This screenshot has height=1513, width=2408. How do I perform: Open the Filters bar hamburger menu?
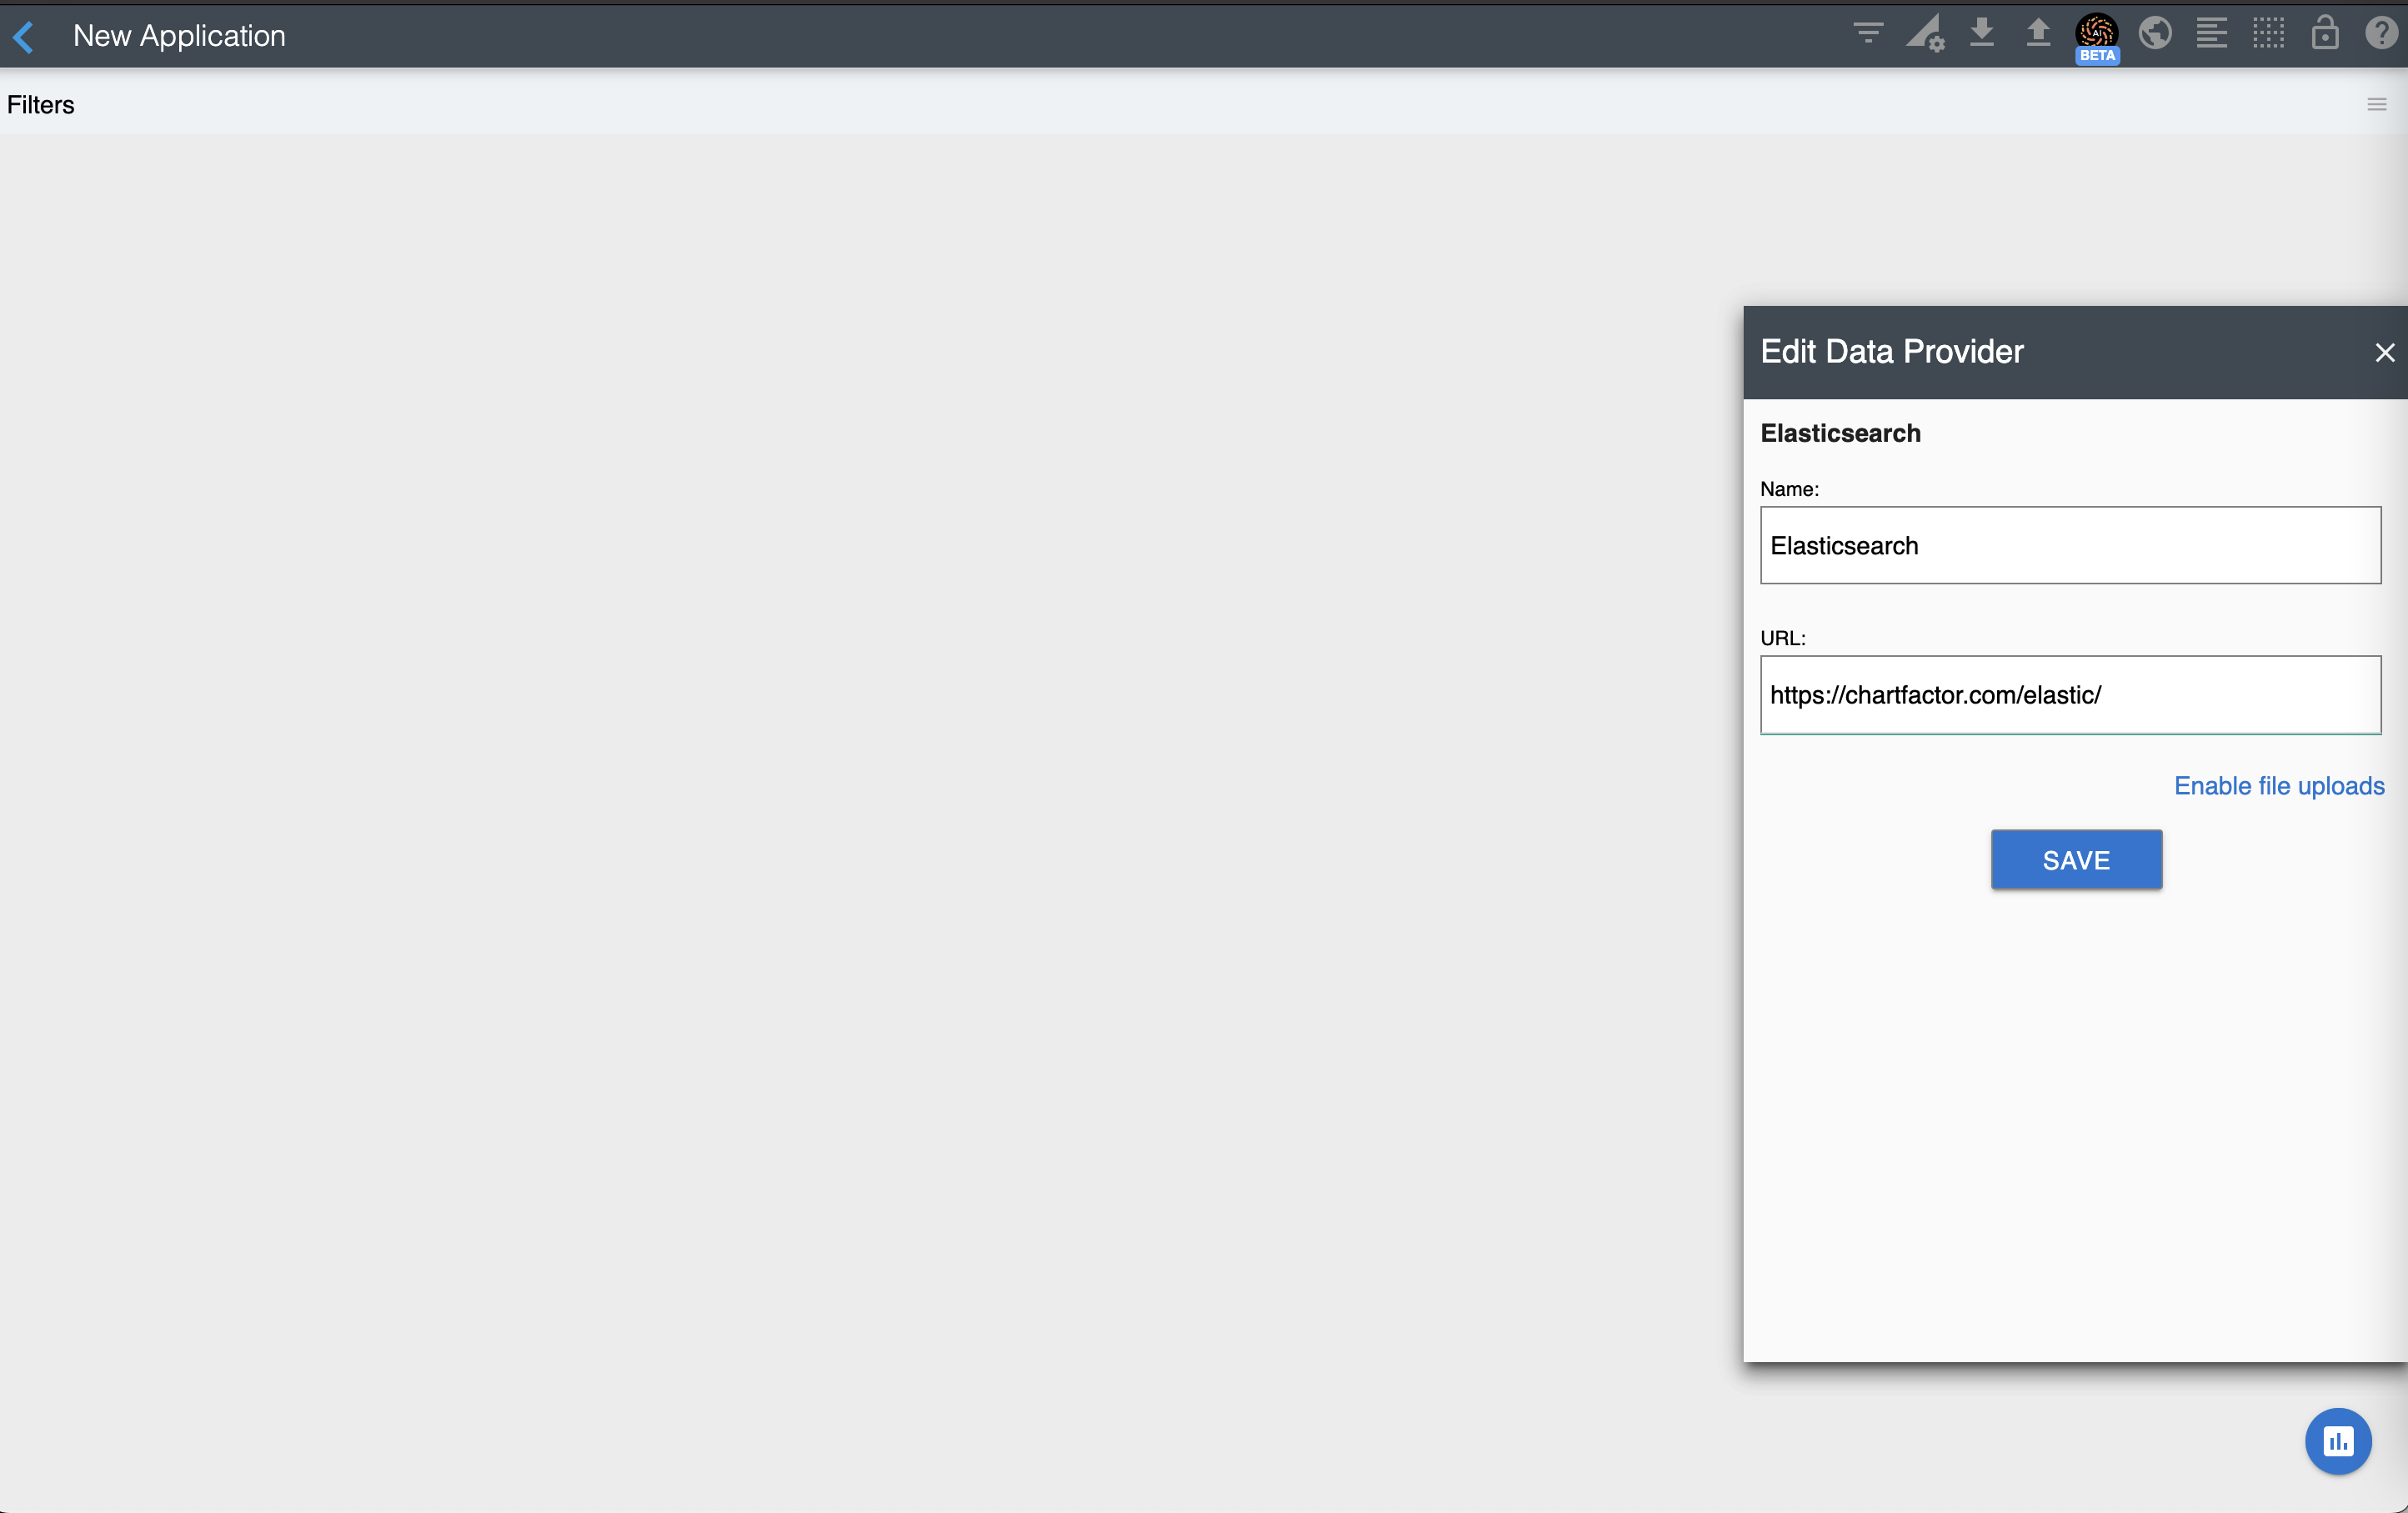(x=2376, y=104)
